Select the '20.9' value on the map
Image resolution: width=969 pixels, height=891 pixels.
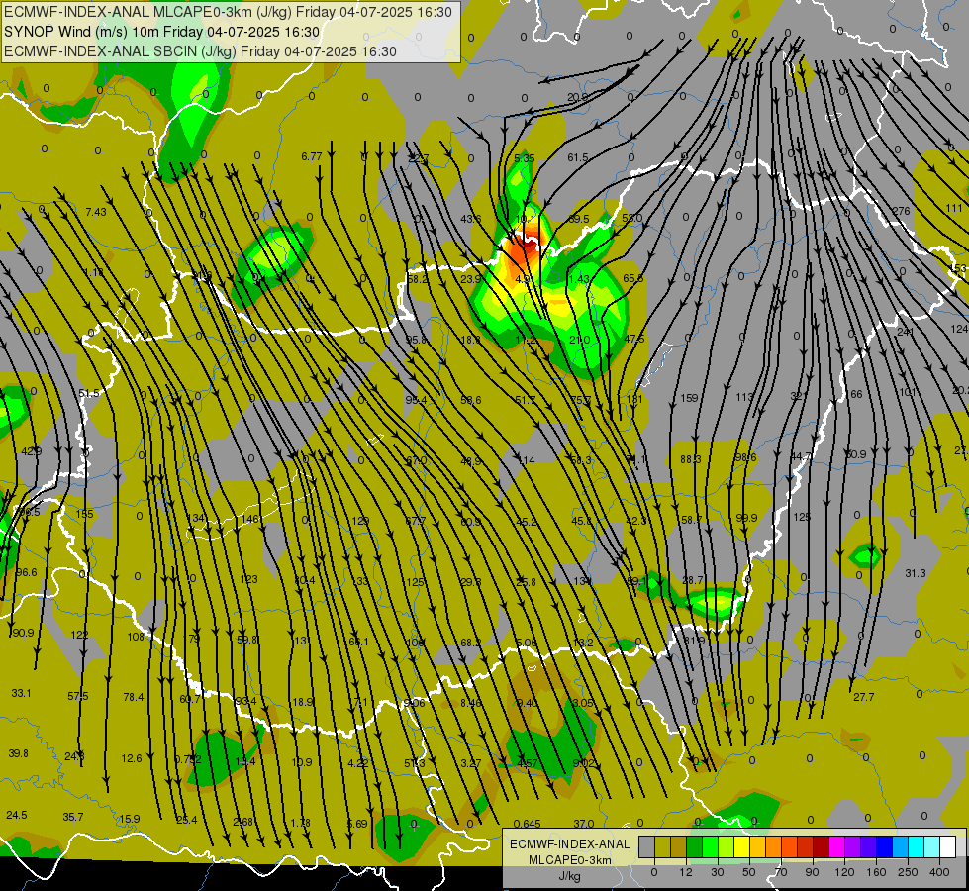[577, 97]
